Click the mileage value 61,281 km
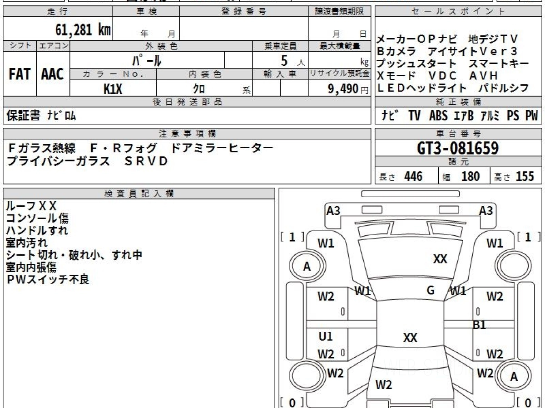 [83, 29]
